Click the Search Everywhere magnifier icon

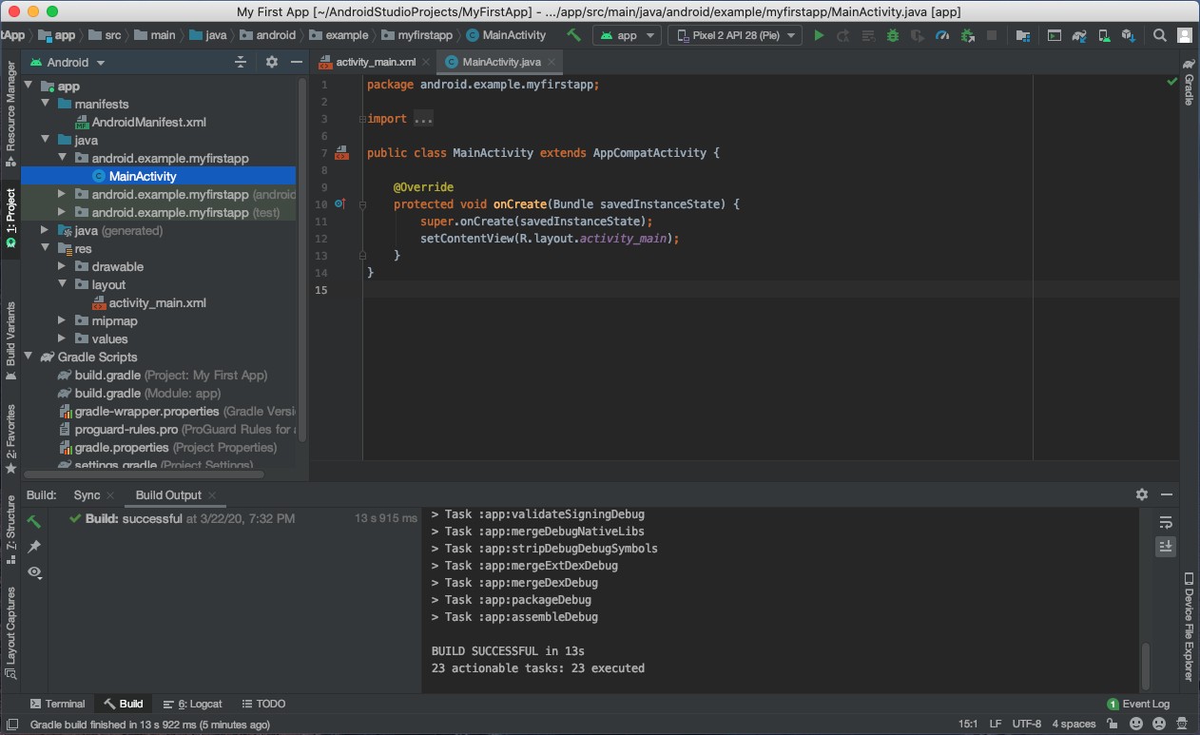click(1159, 35)
